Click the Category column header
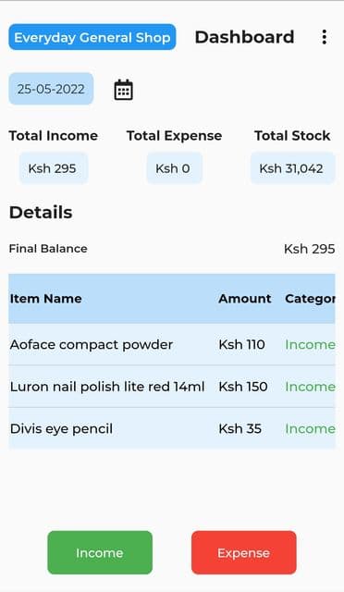 pyautogui.click(x=310, y=299)
